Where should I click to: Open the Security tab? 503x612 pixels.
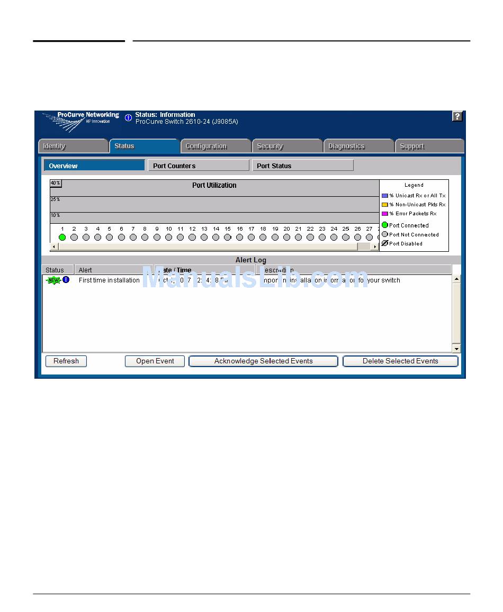[288, 146]
